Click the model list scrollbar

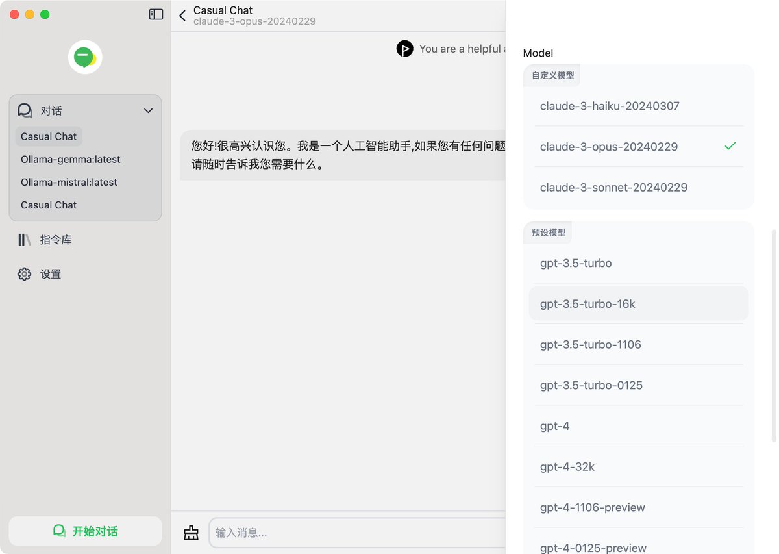tap(773, 336)
